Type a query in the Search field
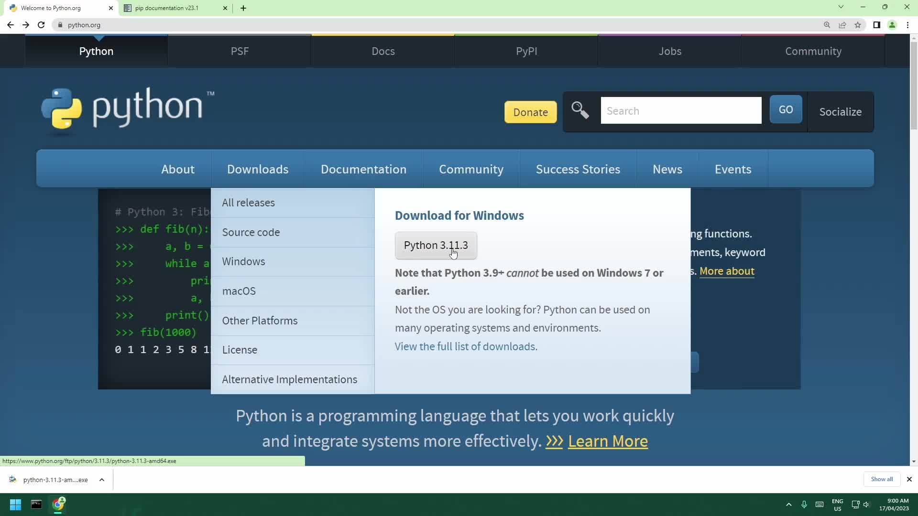The image size is (918, 516). (681, 110)
